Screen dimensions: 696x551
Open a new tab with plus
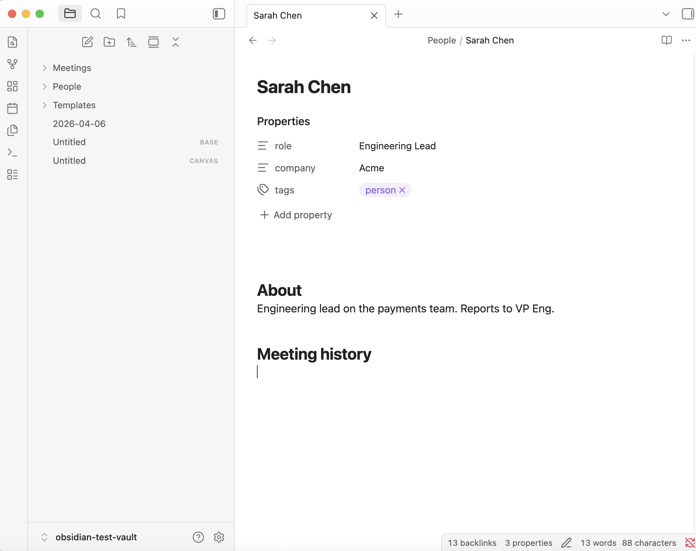tap(398, 14)
